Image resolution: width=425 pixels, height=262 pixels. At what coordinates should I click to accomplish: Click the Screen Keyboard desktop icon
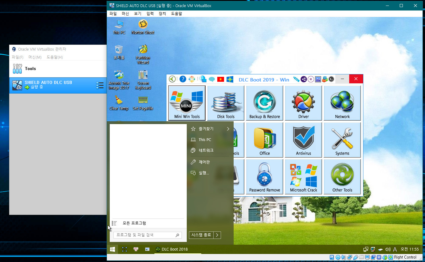point(143,80)
